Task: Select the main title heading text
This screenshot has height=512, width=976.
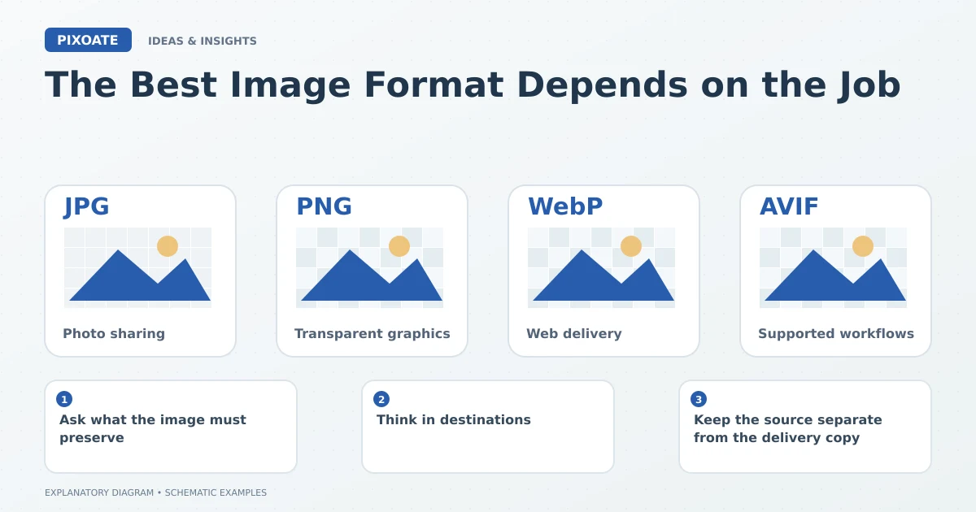Action: (473, 85)
